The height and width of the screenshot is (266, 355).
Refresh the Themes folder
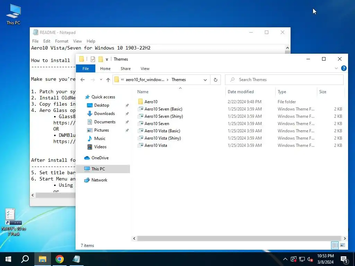216,80
